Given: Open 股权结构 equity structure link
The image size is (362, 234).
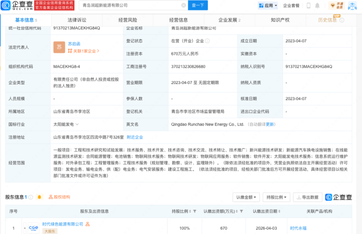Looking at the screenshot, I should tap(59, 197).
